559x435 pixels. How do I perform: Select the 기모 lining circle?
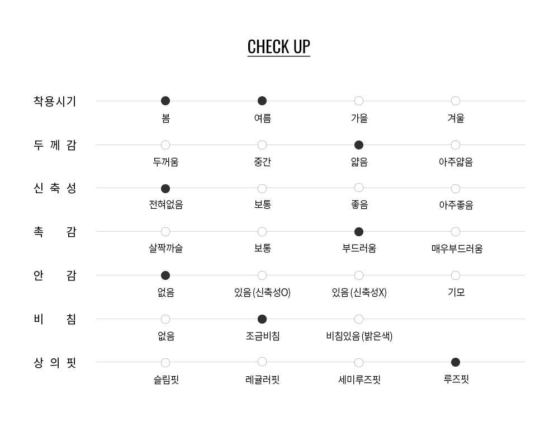pos(456,275)
